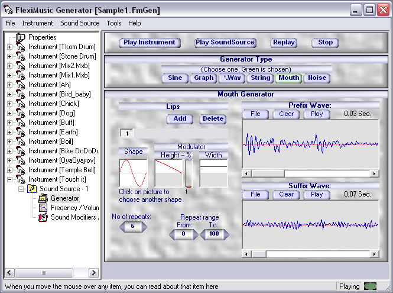Expand the Temple Bell instrument node
393x293 pixels.
click(x=9, y=170)
